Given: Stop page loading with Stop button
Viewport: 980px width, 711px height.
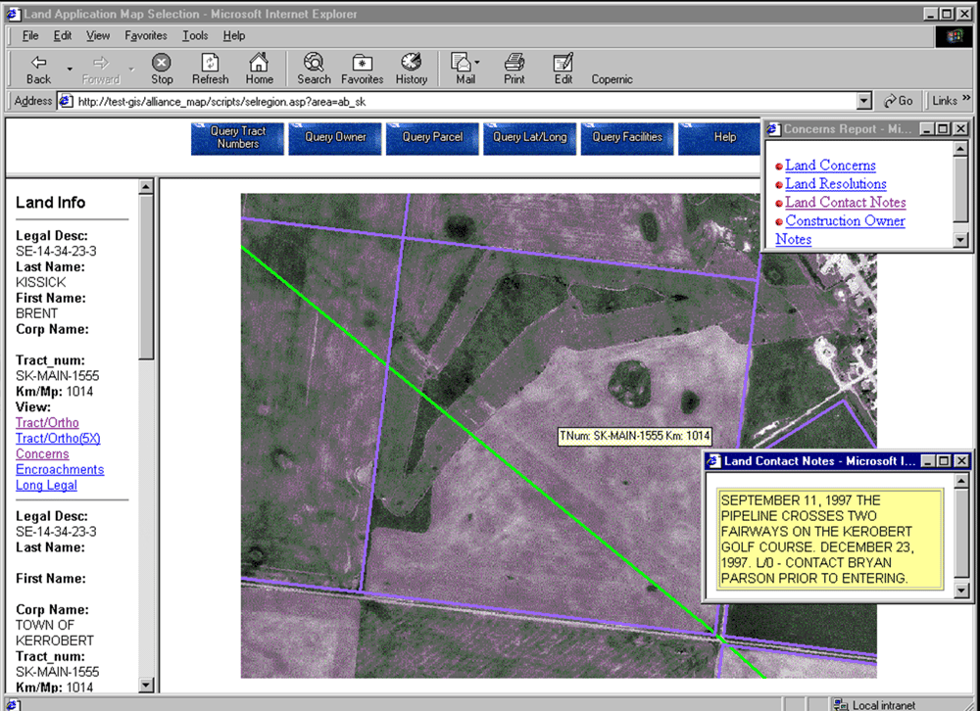Looking at the screenshot, I should (162, 69).
